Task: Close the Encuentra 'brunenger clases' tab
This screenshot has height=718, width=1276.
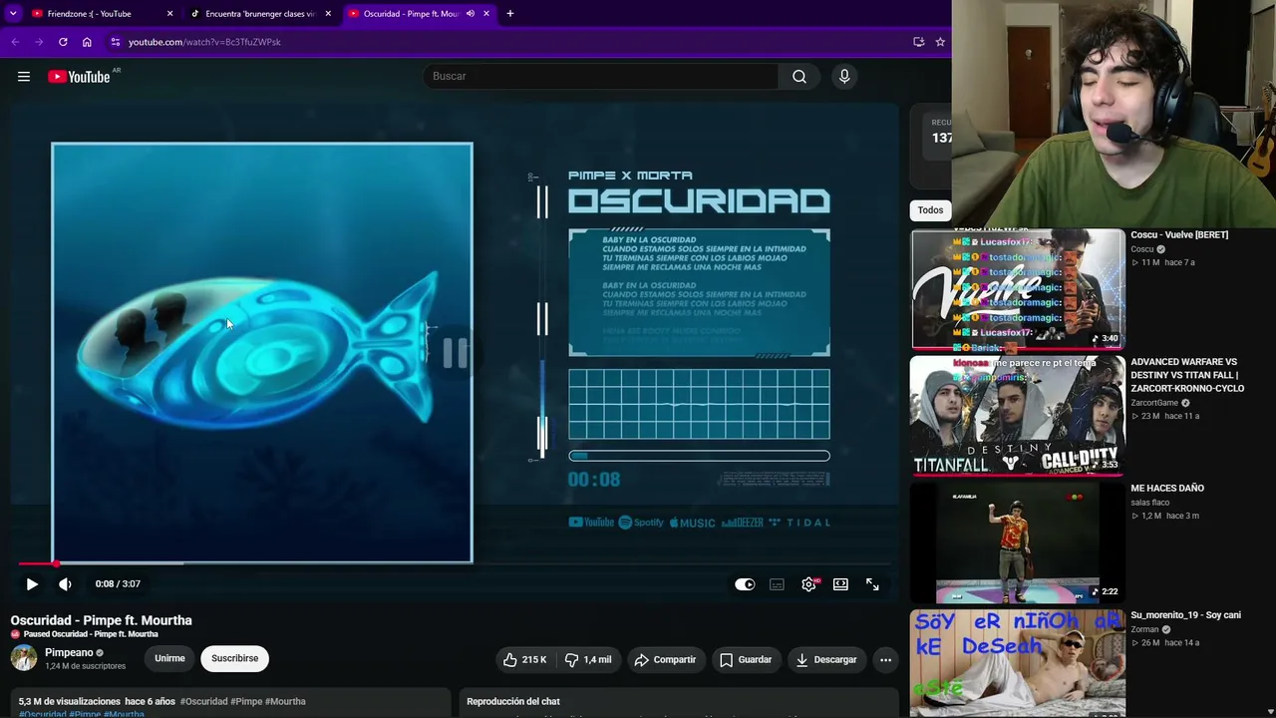Action: pyautogui.click(x=328, y=14)
